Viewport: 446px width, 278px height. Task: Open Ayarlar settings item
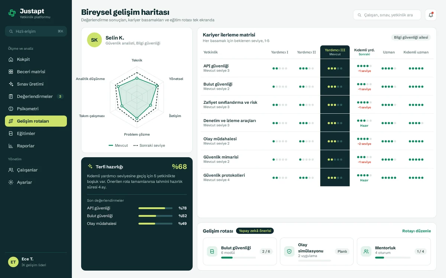36,182
